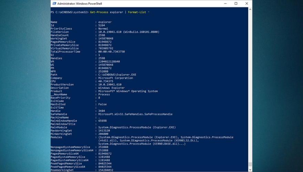
Task: Click the MainWindowTitle property label
Action: click(x=63, y=124)
